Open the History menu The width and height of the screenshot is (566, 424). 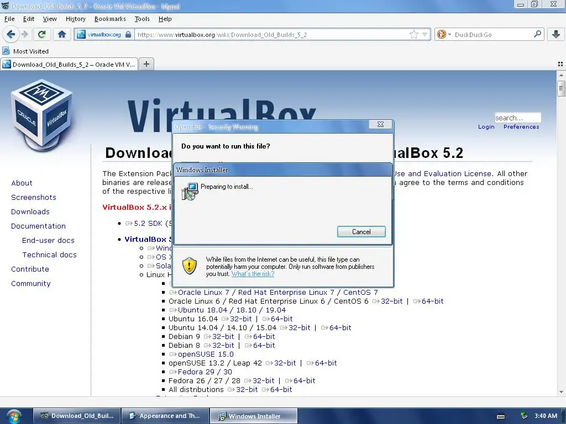coord(75,19)
